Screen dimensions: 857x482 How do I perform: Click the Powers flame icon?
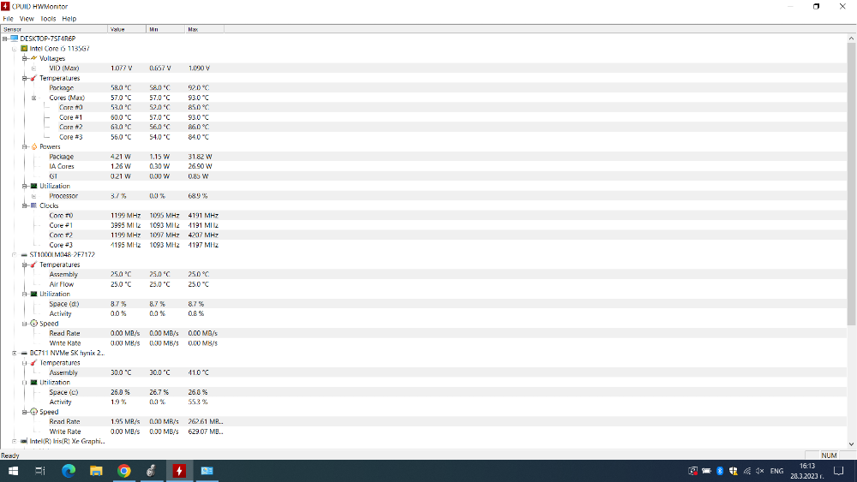(x=34, y=147)
